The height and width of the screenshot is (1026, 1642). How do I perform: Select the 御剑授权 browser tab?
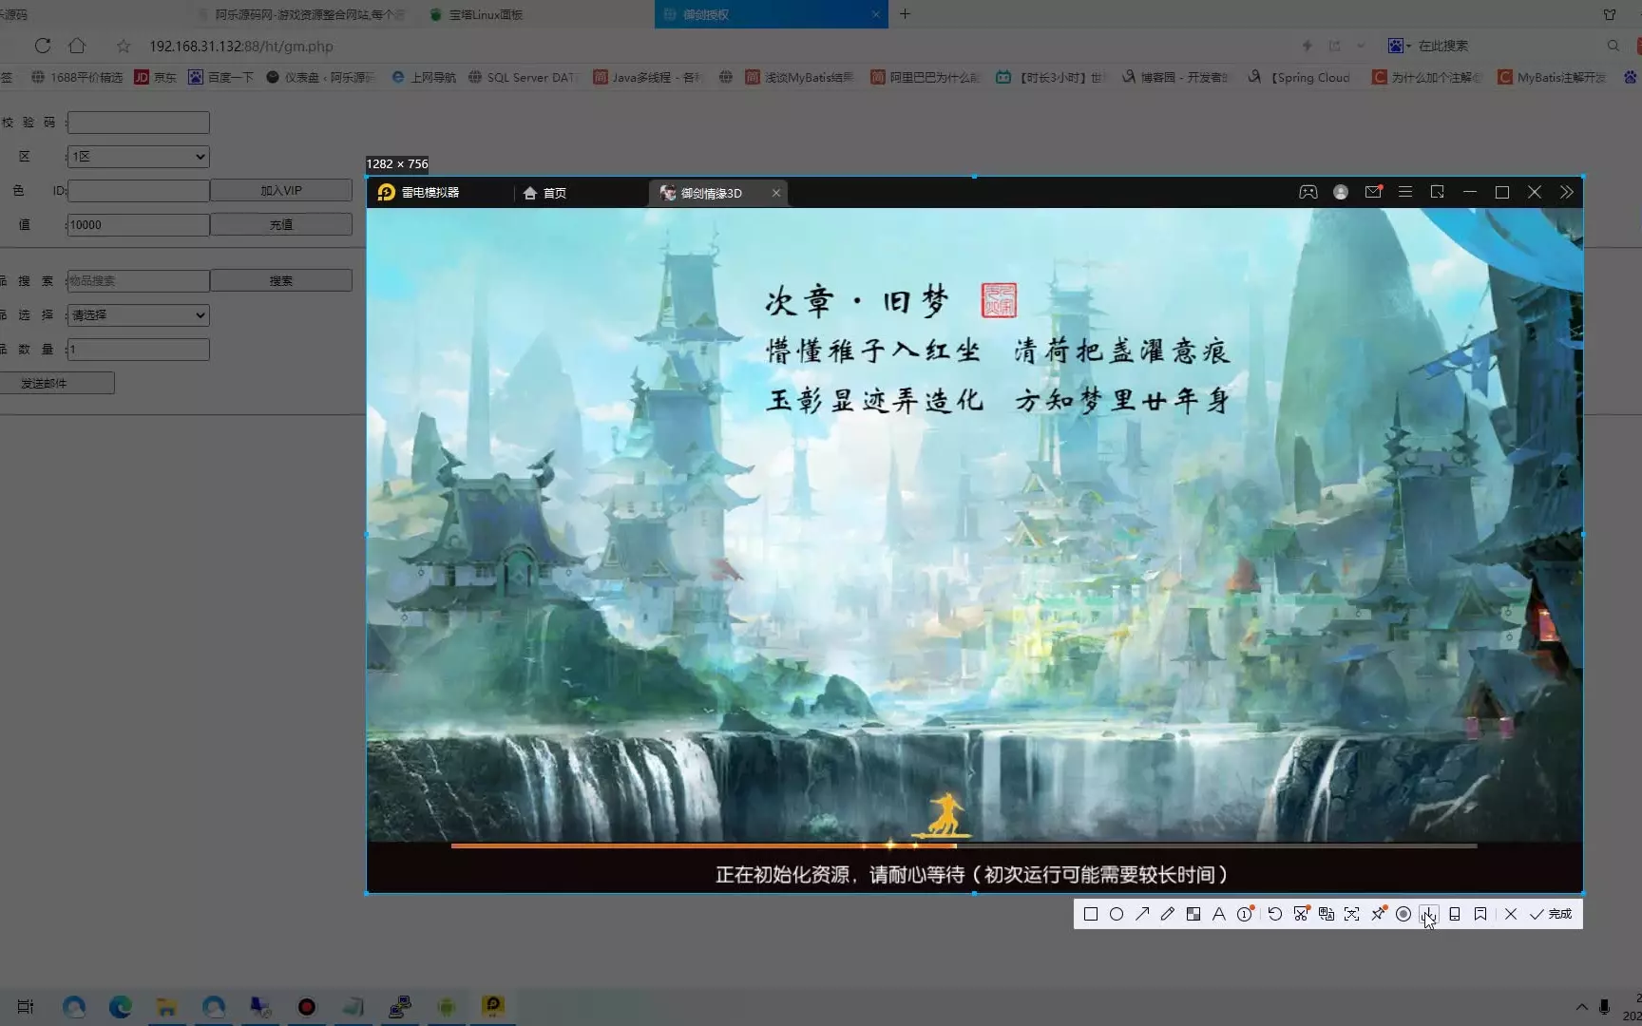coord(771,14)
